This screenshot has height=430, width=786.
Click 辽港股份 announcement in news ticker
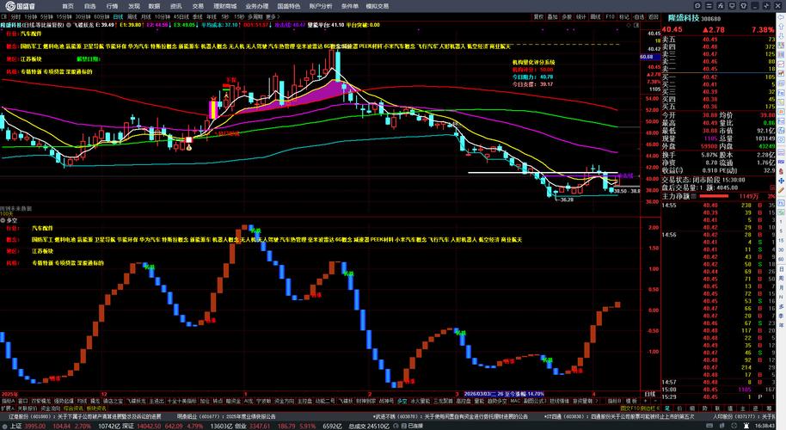84,416
